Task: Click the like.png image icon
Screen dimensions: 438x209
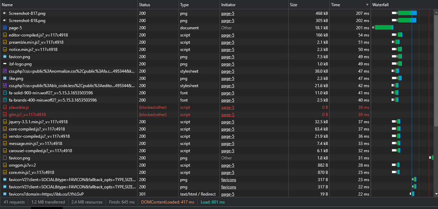Action: (x=5, y=79)
